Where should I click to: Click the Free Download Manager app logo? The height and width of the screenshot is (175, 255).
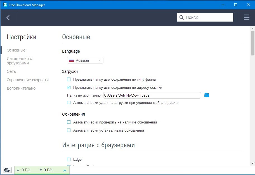[x=5, y=5]
